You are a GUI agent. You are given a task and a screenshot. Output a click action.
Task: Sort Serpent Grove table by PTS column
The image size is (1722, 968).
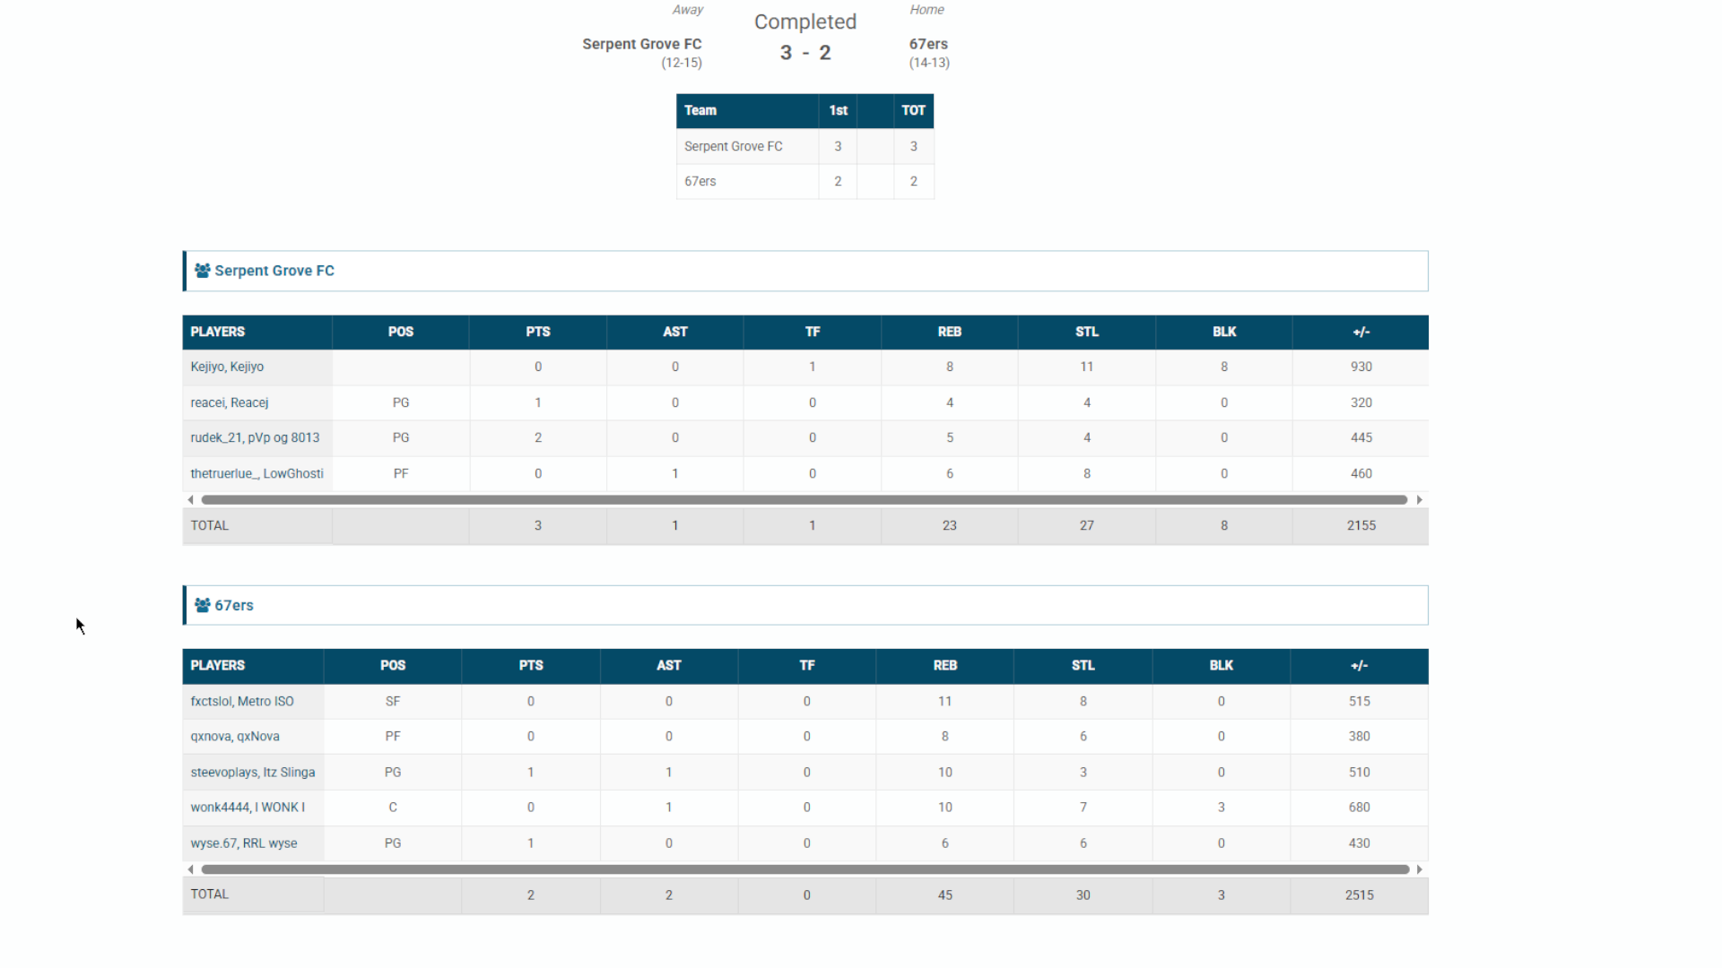click(538, 332)
